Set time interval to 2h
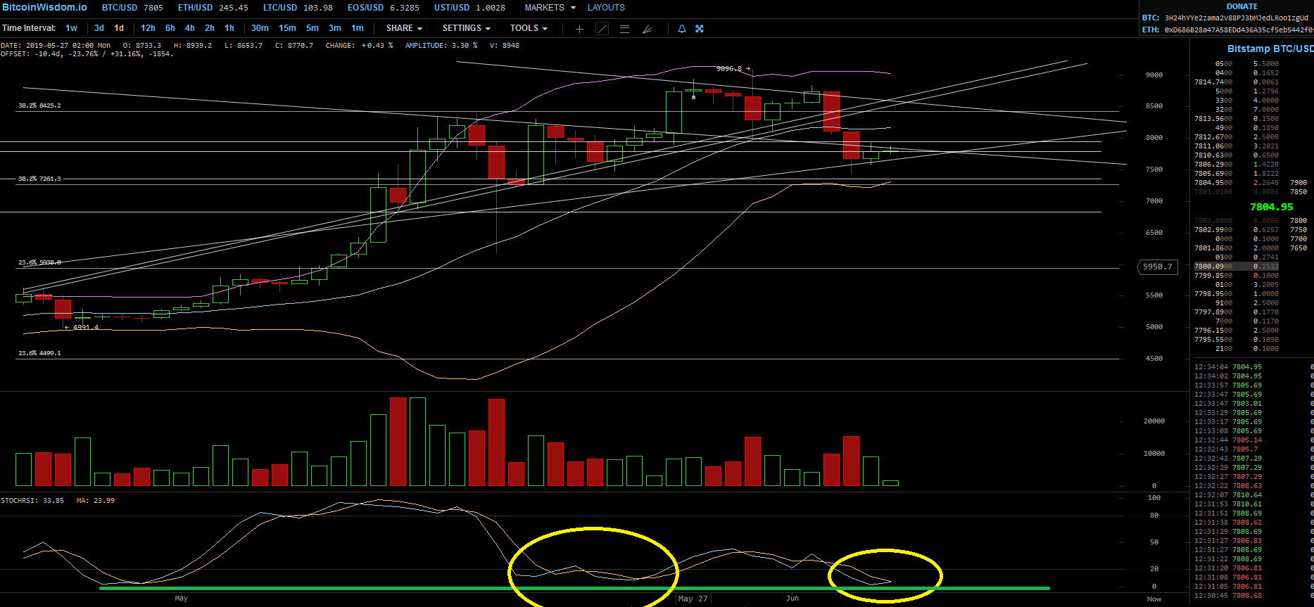 (210, 28)
